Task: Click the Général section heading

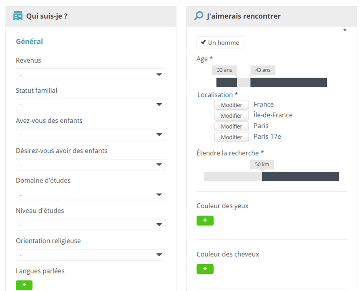Action: [29, 41]
